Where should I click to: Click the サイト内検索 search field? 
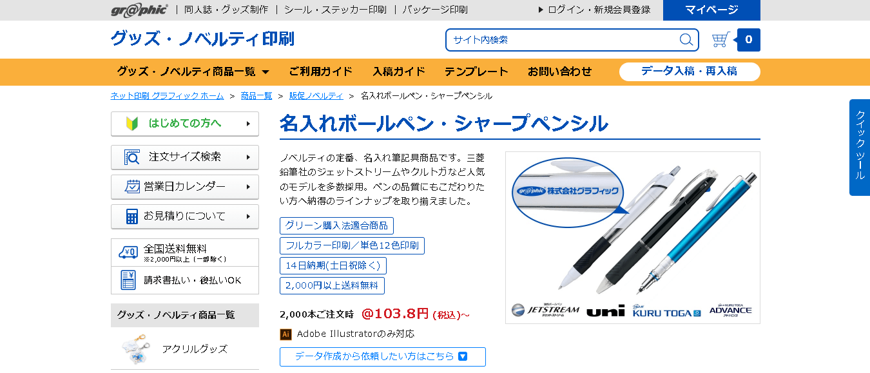(x=561, y=40)
